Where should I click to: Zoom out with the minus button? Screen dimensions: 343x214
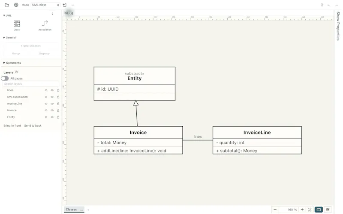coord(275,210)
